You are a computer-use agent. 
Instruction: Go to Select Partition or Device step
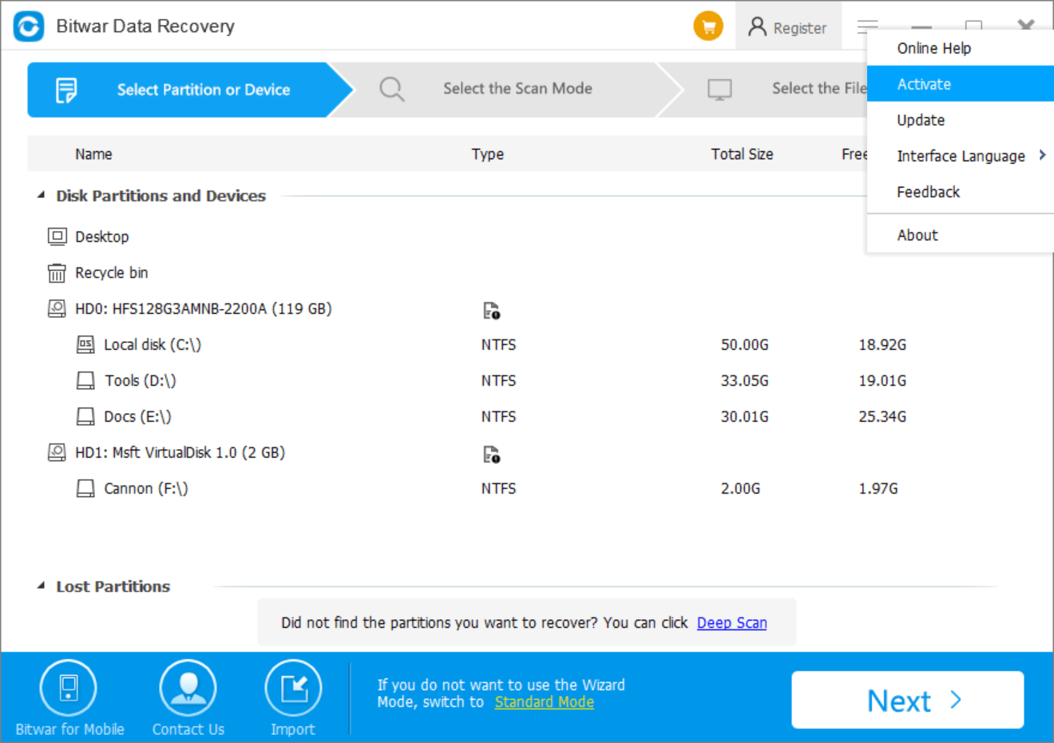[x=190, y=89]
